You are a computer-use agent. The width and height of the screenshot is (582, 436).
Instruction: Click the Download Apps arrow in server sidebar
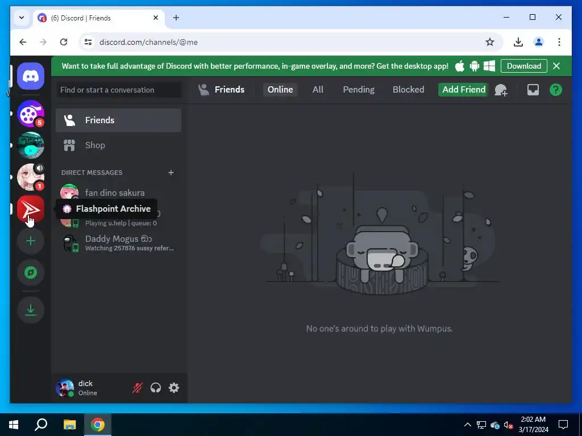coord(31,309)
